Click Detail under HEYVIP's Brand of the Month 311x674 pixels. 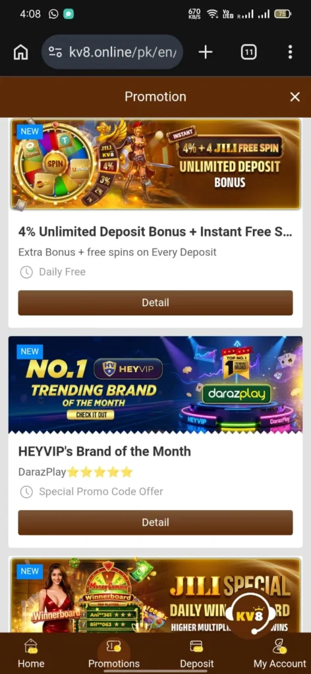tap(155, 522)
